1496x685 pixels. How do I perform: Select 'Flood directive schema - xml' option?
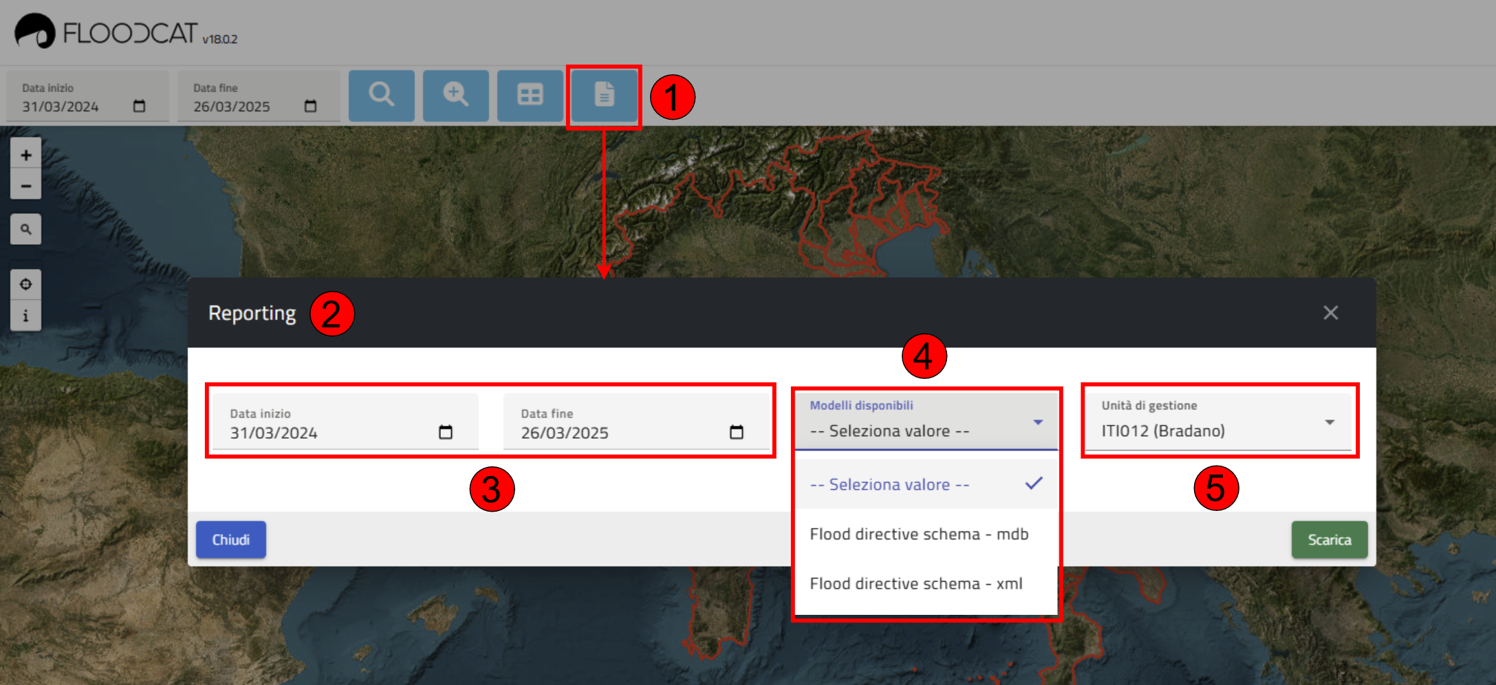pos(916,583)
